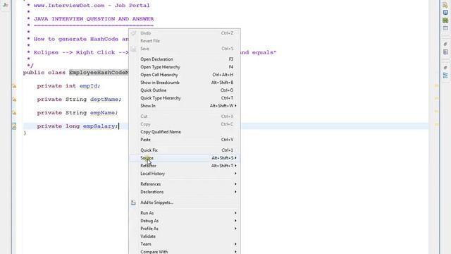Choose Add to Snippets... entry

click(185, 202)
